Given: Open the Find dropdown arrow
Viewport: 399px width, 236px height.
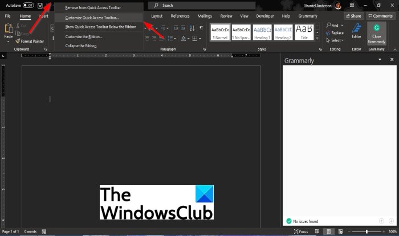Looking at the screenshot, I should pos(342,26).
